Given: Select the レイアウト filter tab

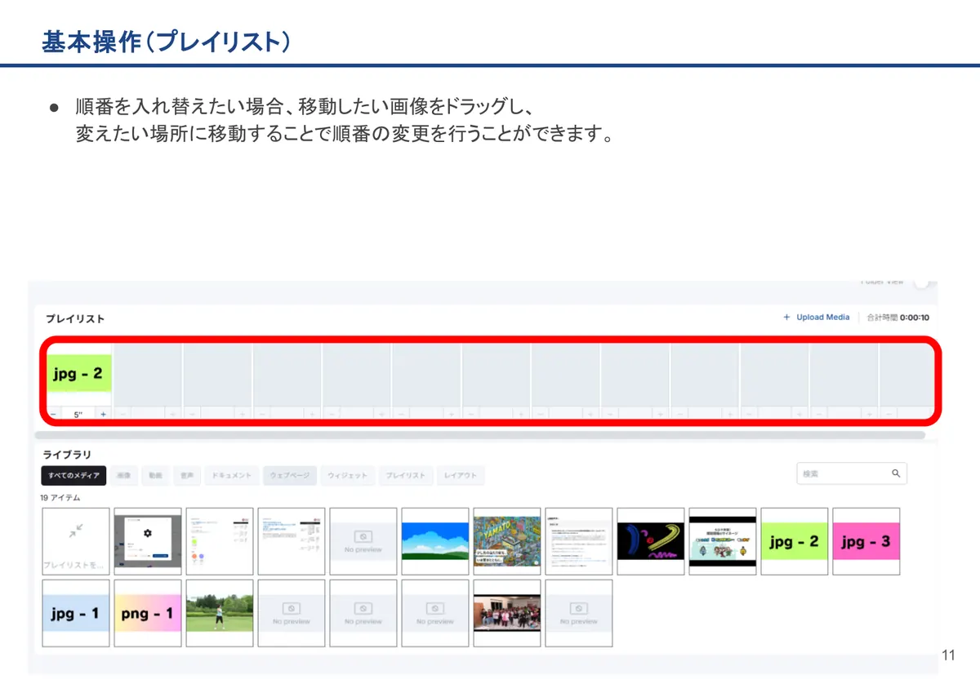Looking at the screenshot, I should [x=461, y=475].
